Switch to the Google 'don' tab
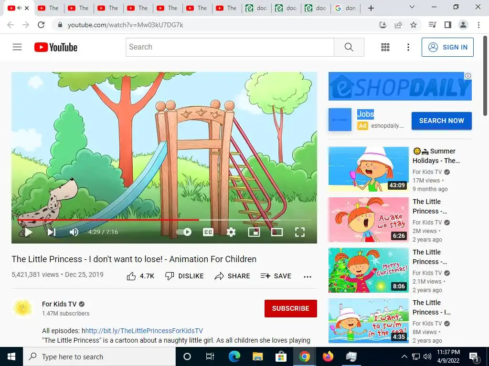This screenshot has width=489, height=366. [345, 8]
